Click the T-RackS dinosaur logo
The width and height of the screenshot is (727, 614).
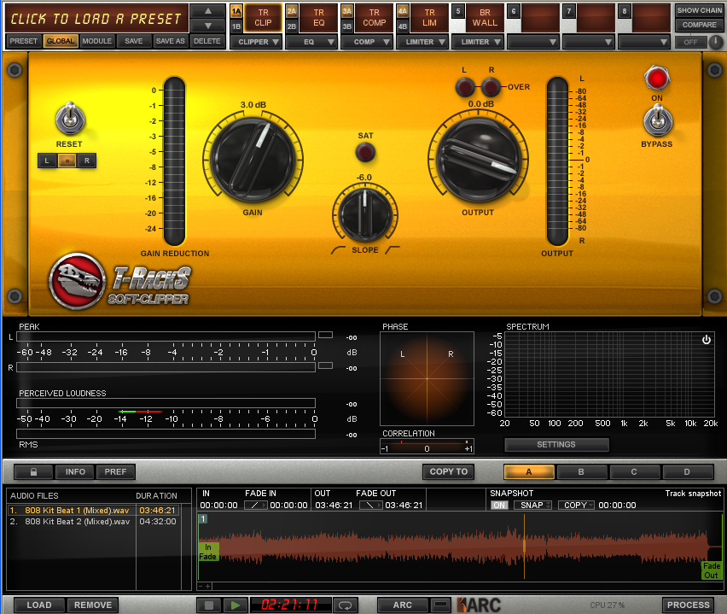pos(77,281)
